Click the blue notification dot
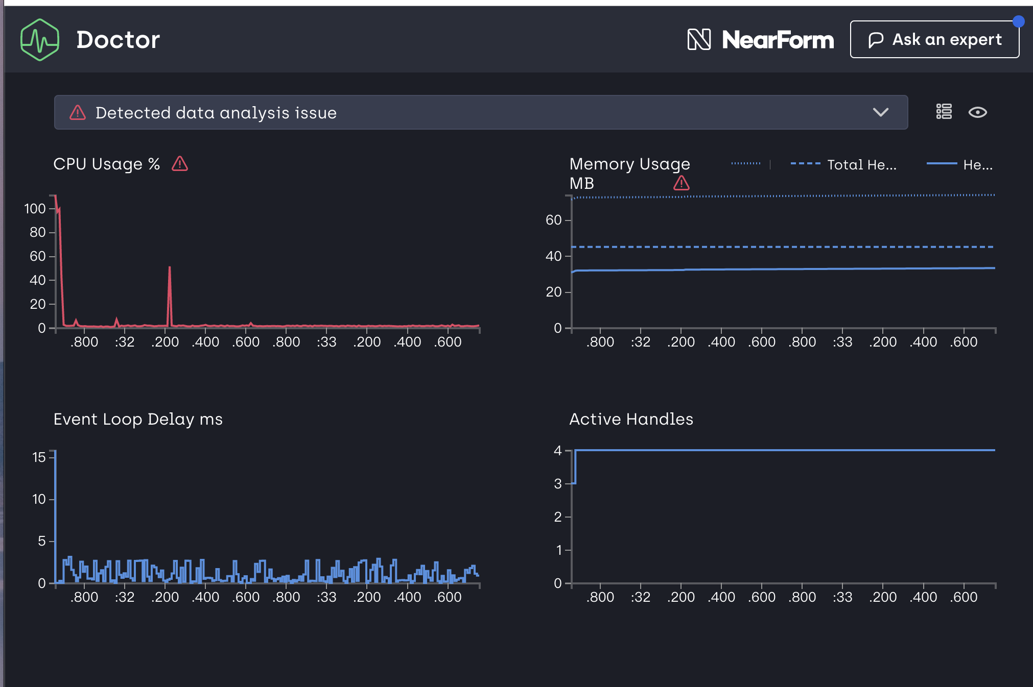Screen dimensions: 1033x687 pos(1018,21)
